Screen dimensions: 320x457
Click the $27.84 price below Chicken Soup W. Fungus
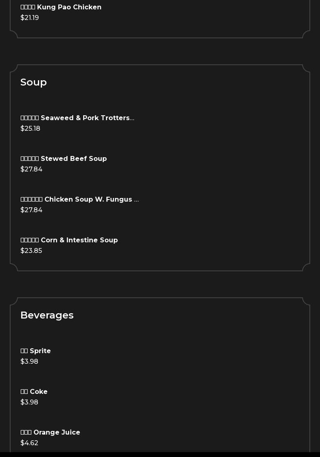31,210
